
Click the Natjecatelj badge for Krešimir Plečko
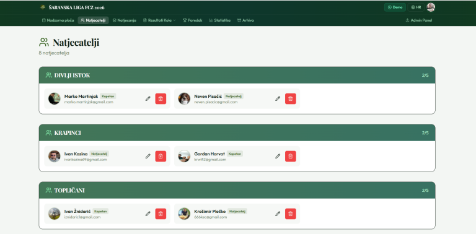[238, 211]
